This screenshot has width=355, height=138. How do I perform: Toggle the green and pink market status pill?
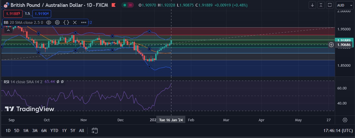coord(128,5)
